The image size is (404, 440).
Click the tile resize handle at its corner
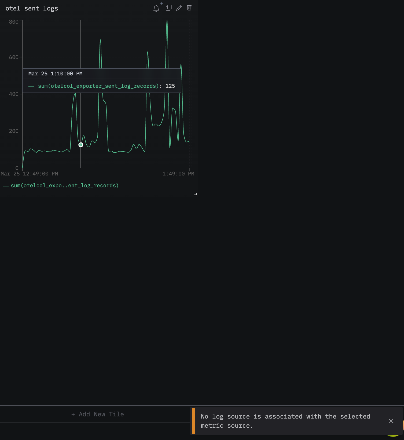coord(196,194)
